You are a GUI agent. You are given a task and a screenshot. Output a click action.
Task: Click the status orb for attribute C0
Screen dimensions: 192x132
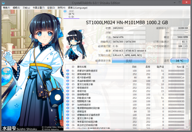(67, 108)
